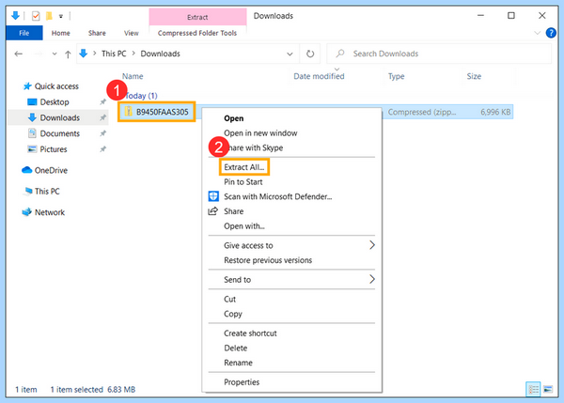
Task: Choose Extract All... in the context menu
Action: click(x=244, y=167)
